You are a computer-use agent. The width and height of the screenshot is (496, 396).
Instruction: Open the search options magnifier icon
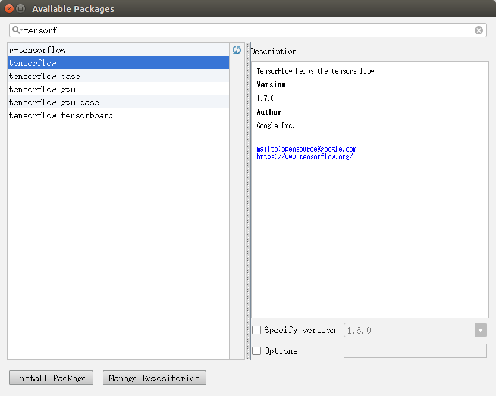(x=17, y=30)
